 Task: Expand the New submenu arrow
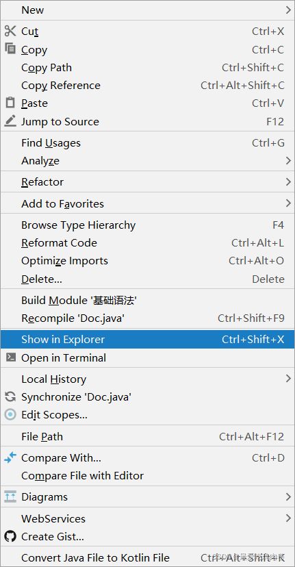tap(288, 10)
